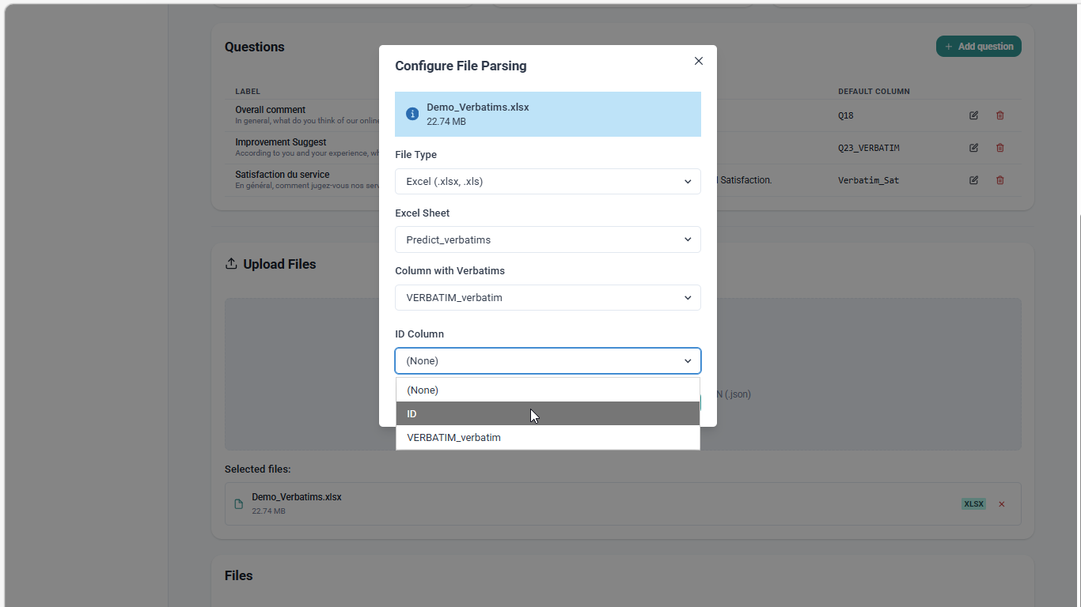Click the info icon beside Demo_Verbatims.xlsx
The height and width of the screenshot is (607, 1081).
coord(412,114)
